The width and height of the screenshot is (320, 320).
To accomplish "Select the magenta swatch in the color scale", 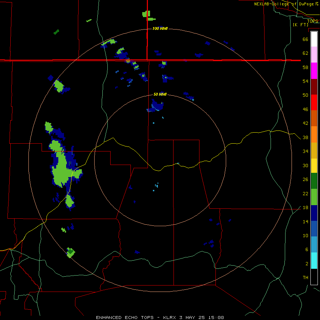I will pos(314,71).
